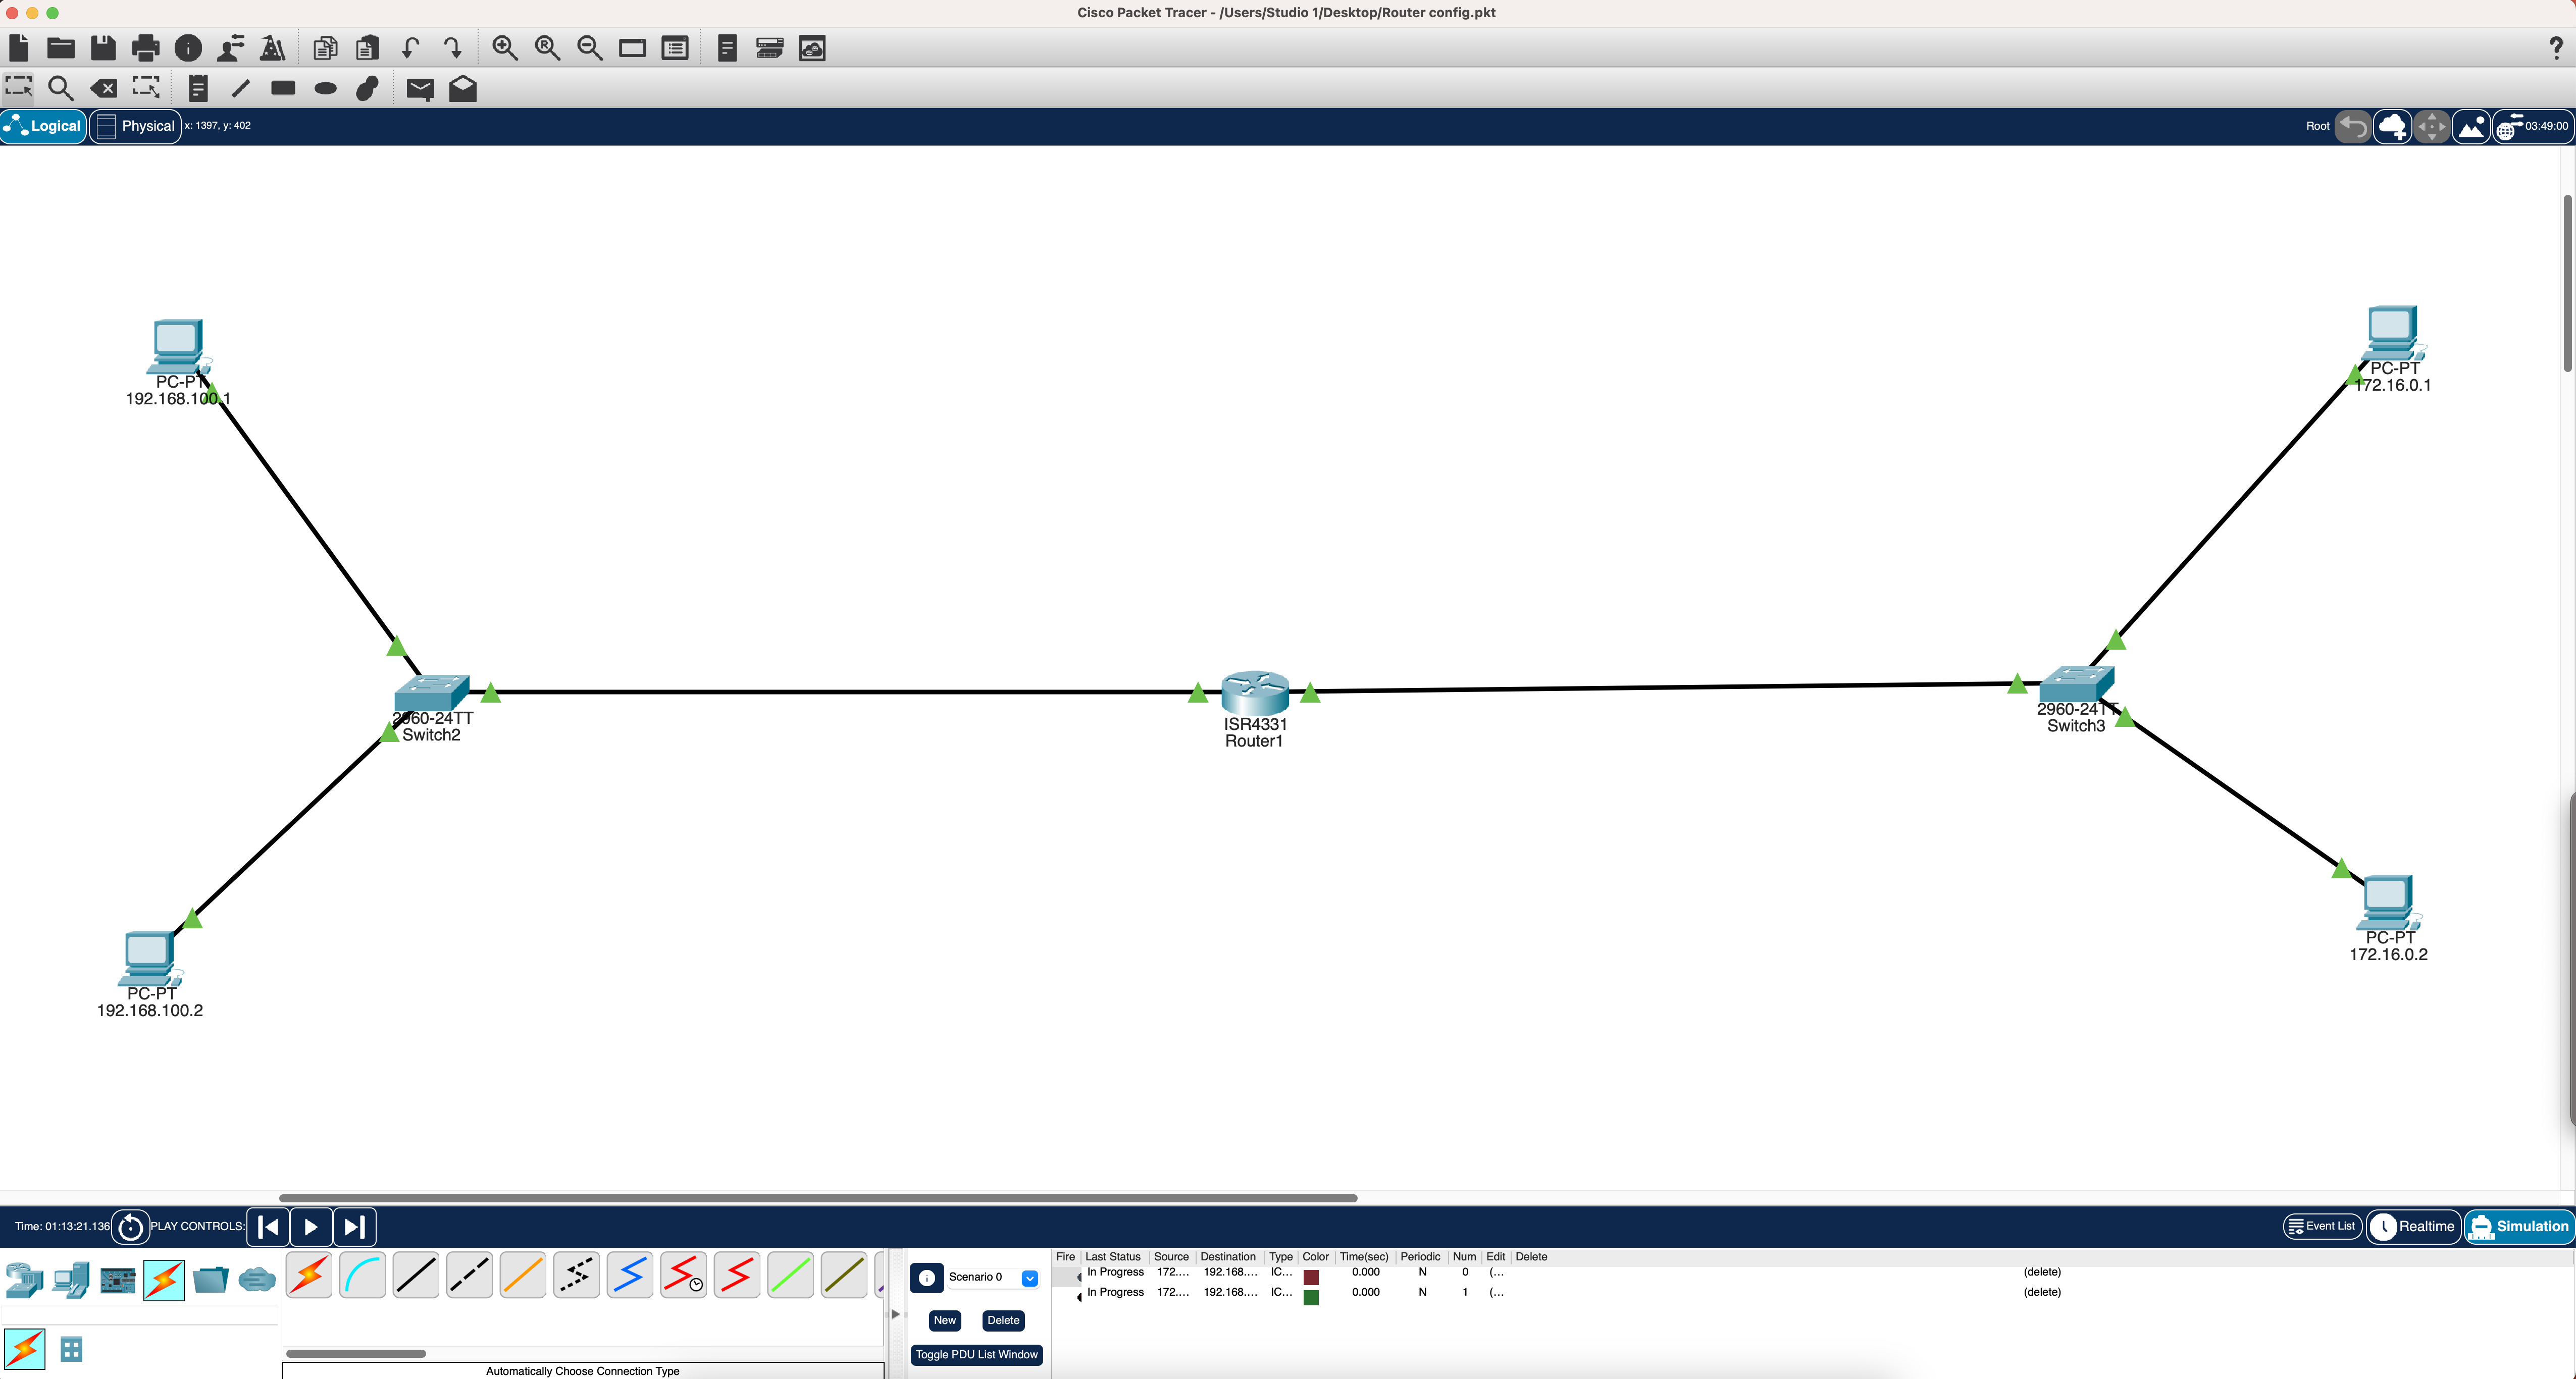This screenshot has height=1379, width=2576.
Task: Open the Scenario 0 dropdown
Action: tap(1029, 1278)
